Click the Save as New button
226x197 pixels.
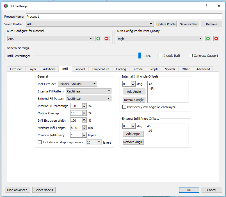(x=189, y=24)
